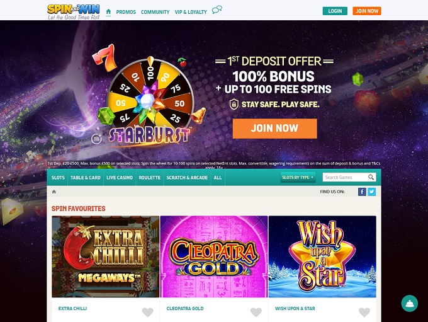
Task: Click the search magnifier icon
Action: 371,177
